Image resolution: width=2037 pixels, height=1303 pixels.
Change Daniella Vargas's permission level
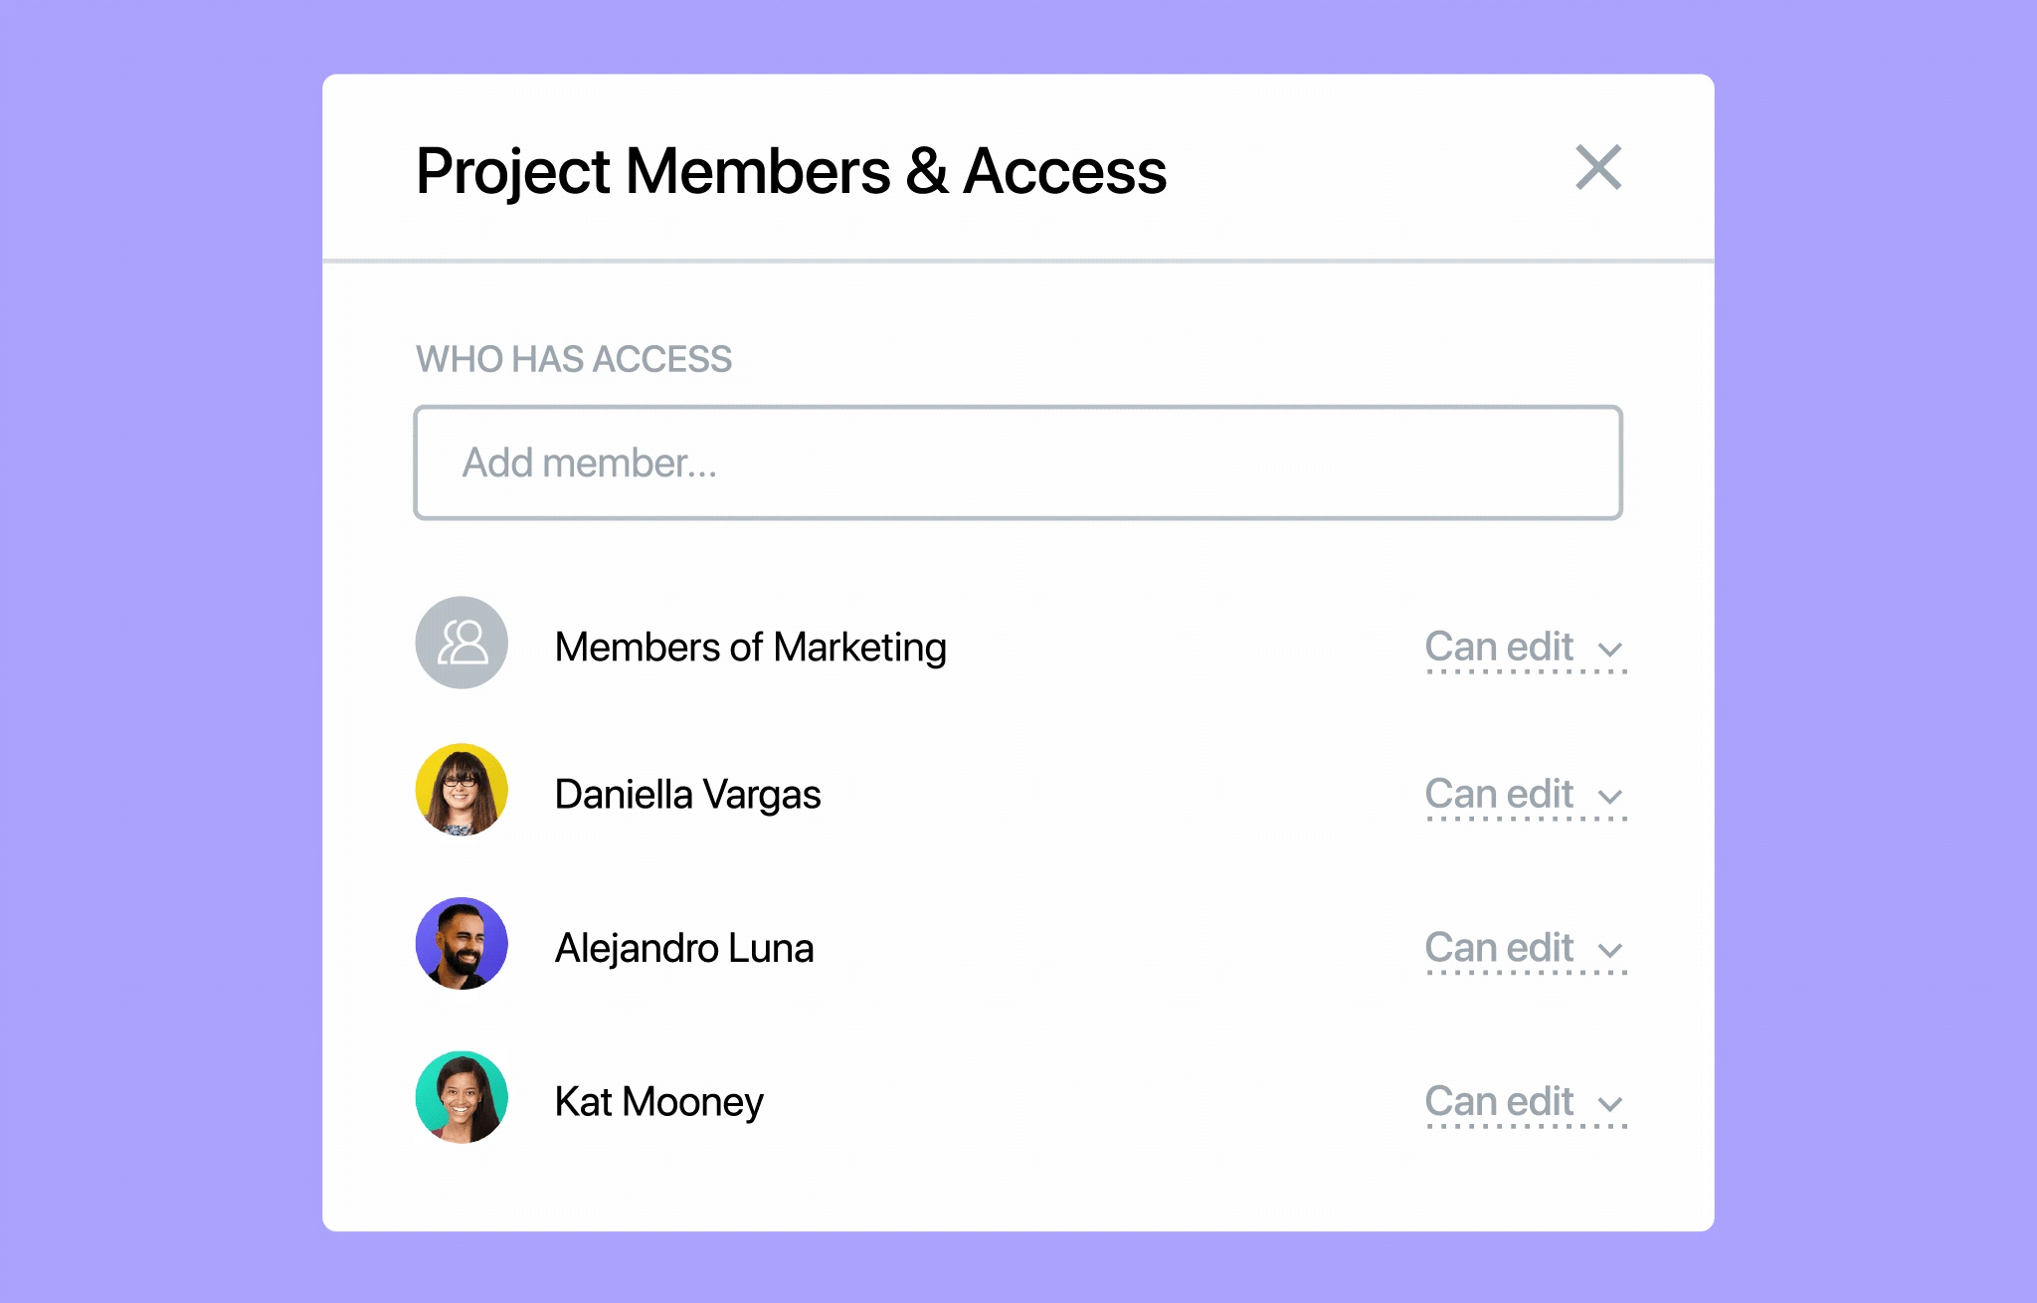tap(1524, 795)
